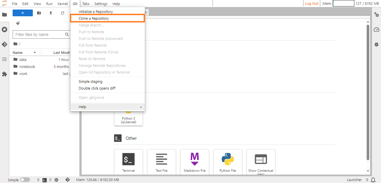Open the Kernel menu

(x=63, y=4)
